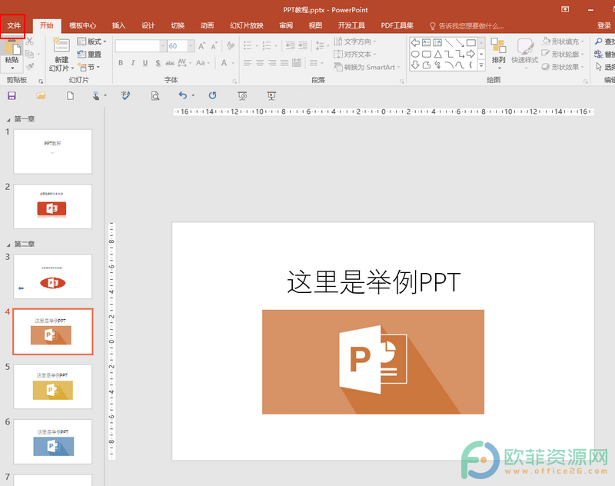Click 转换为 SmartArt button
Image resolution: width=615 pixels, height=486 pixels.
pos(367,67)
